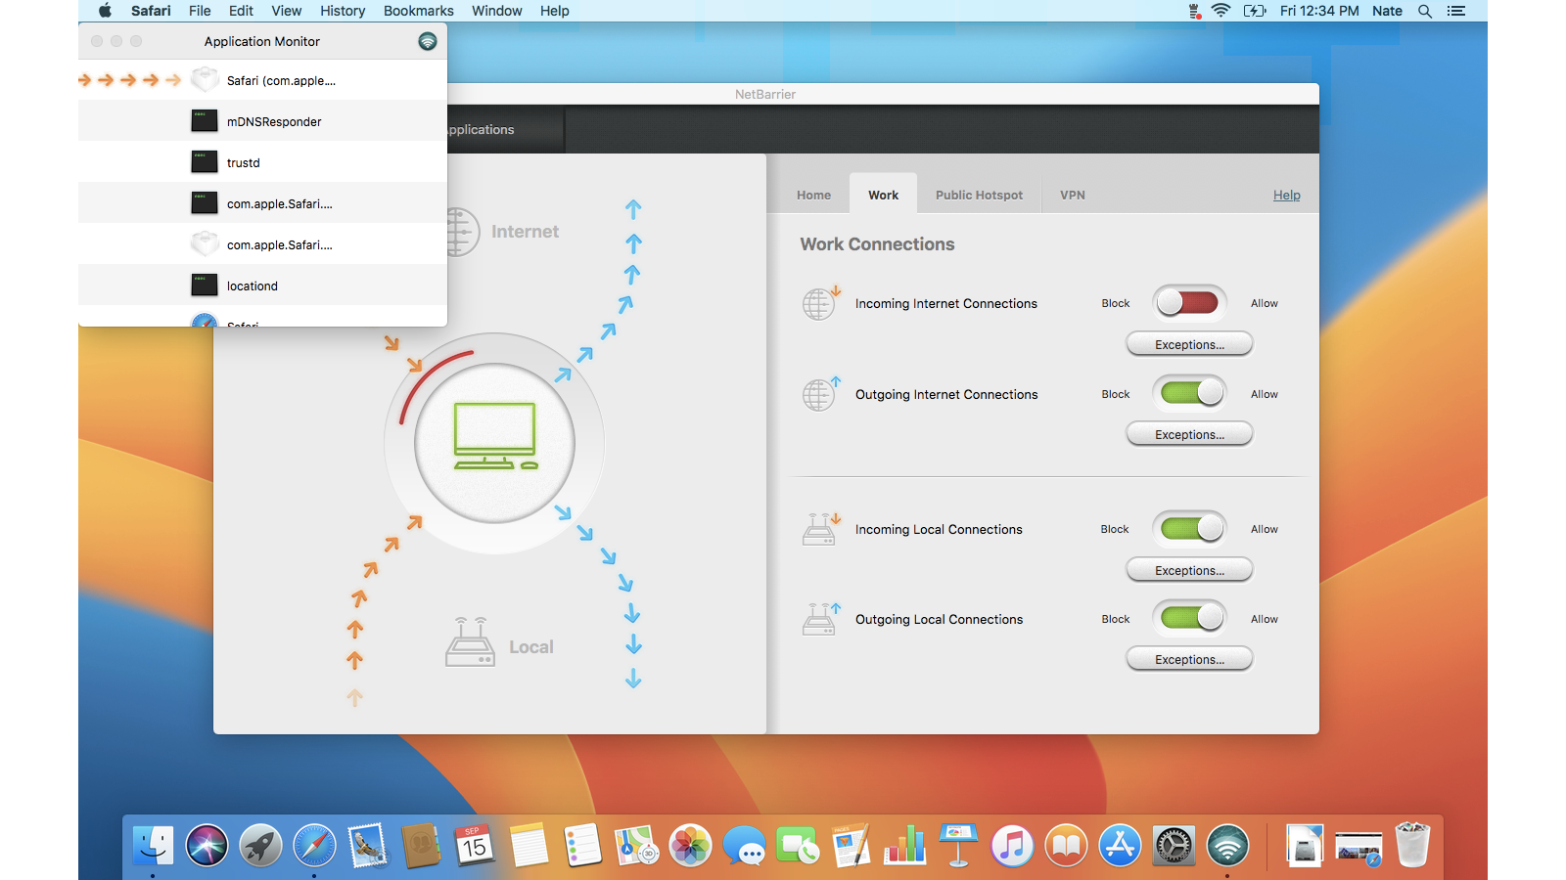The image size is (1566, 880).
Task: Open Messages from the Dock
Action: (744, 846)
